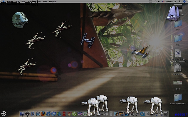Viewport: 188px width, 117px height.
Task: Open Internet Explorer in the Dock
Action: pyautogui.click(x=48, y=114)
